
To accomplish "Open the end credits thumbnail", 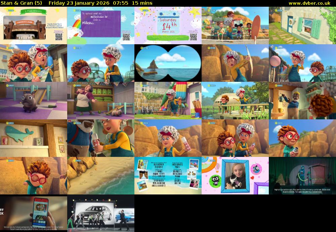I will 168,176.
